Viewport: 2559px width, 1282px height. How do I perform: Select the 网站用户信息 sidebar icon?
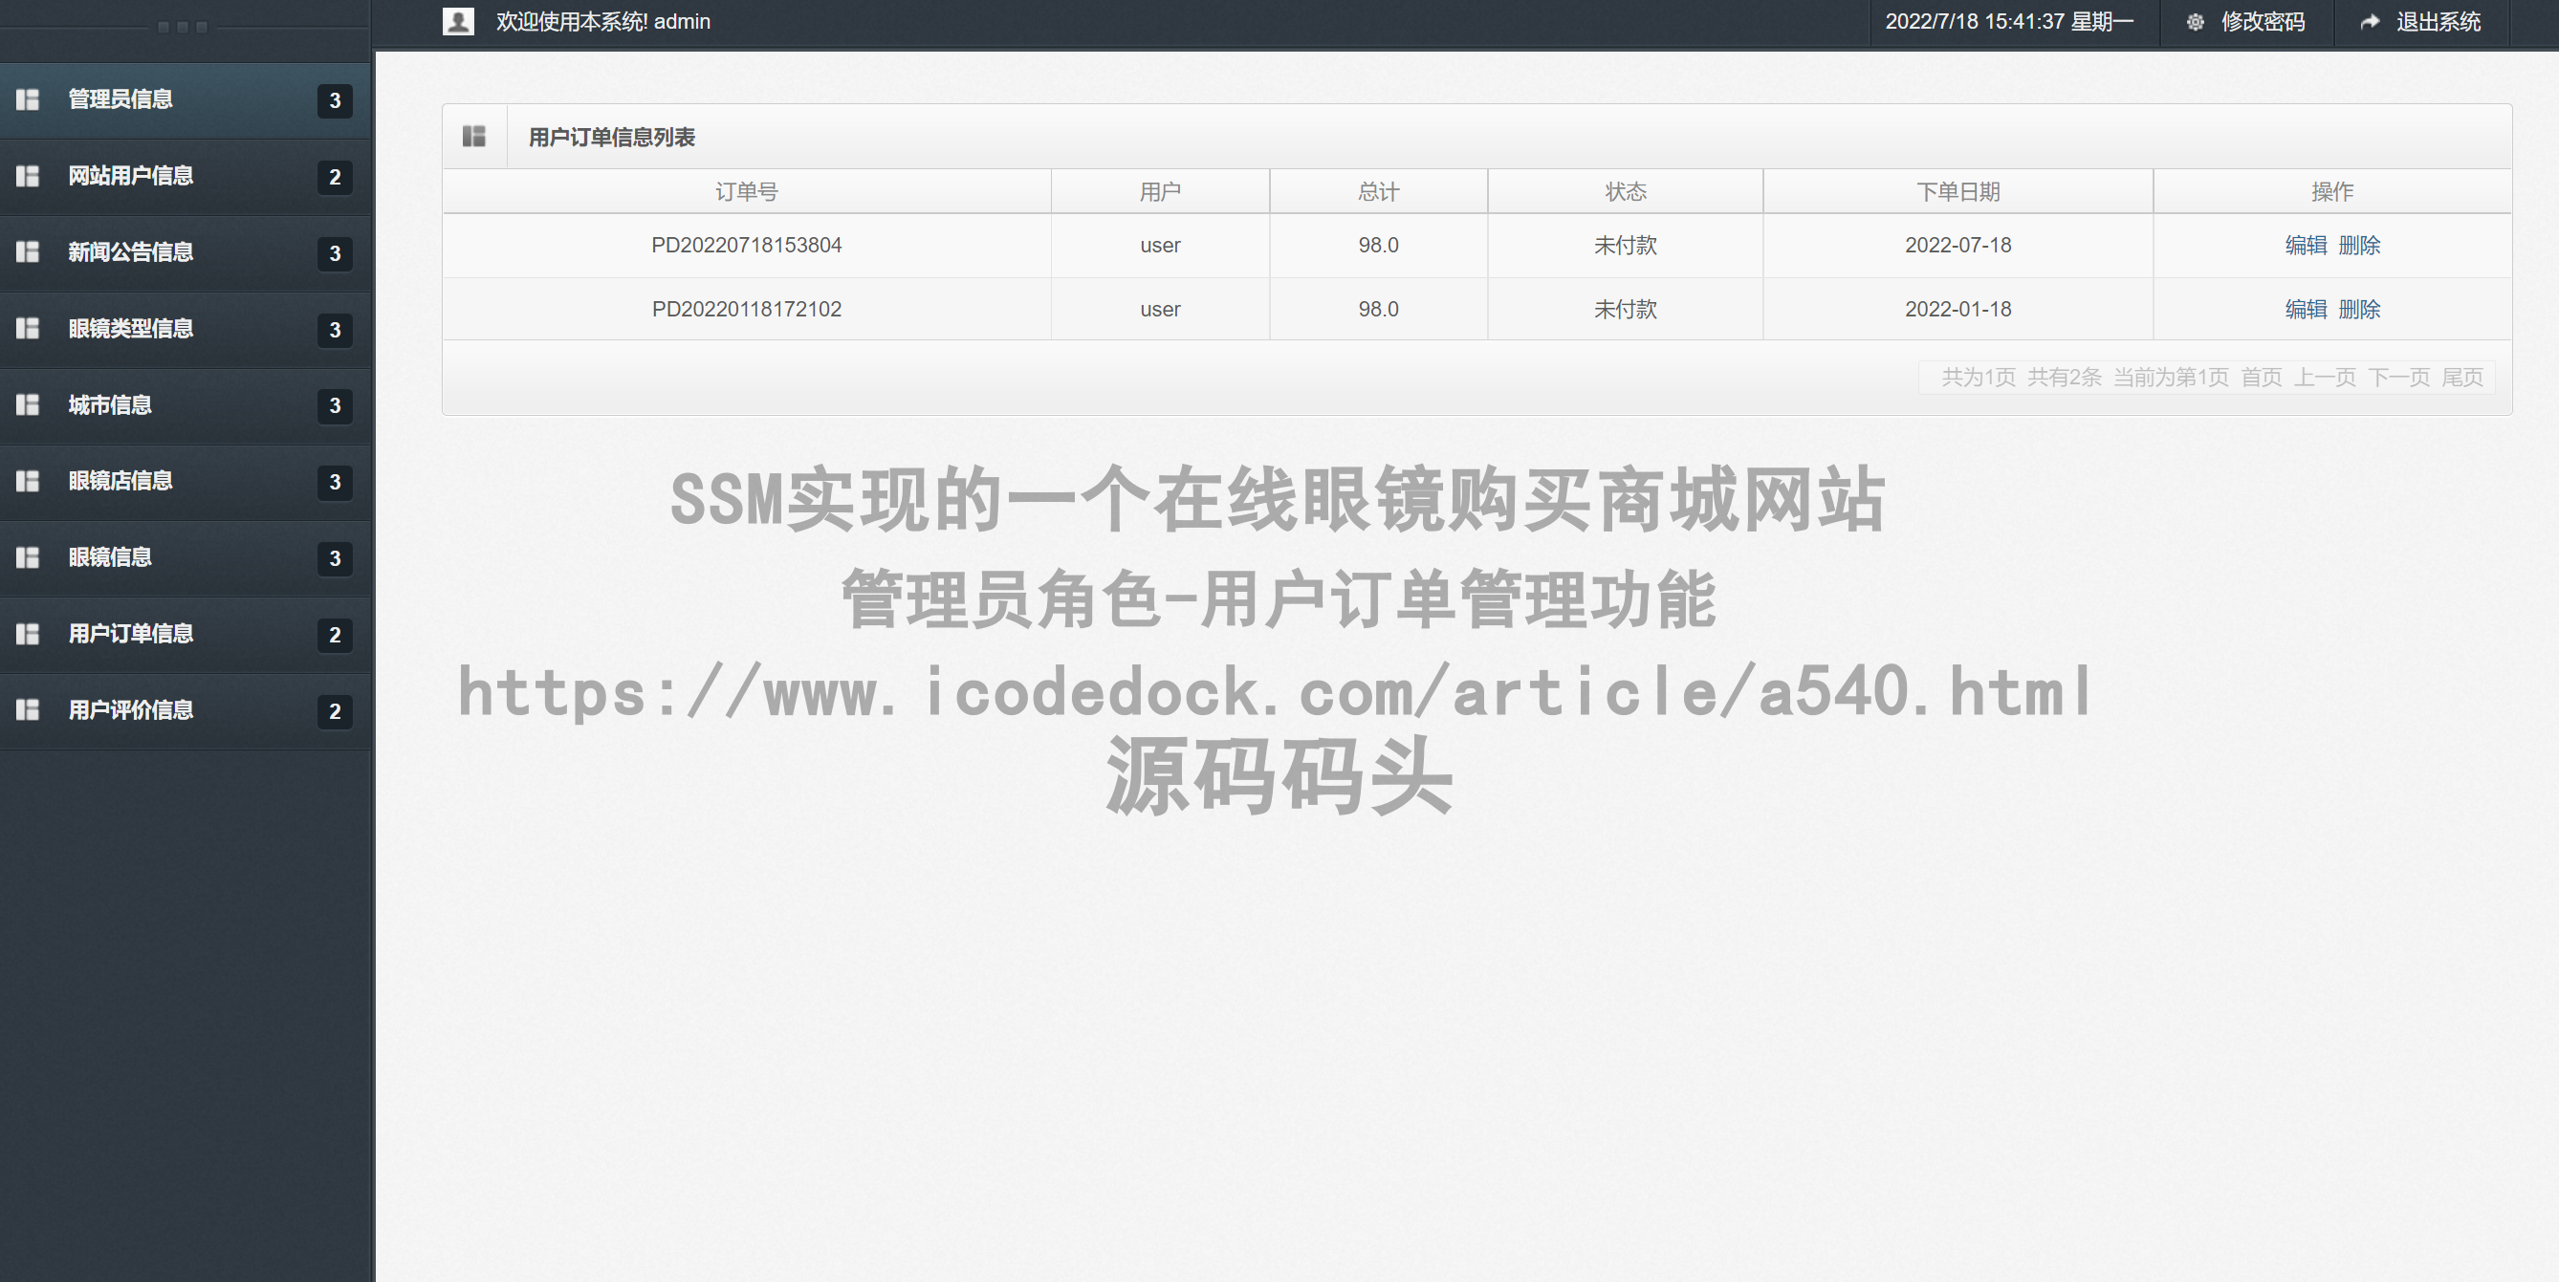point(27,176)
